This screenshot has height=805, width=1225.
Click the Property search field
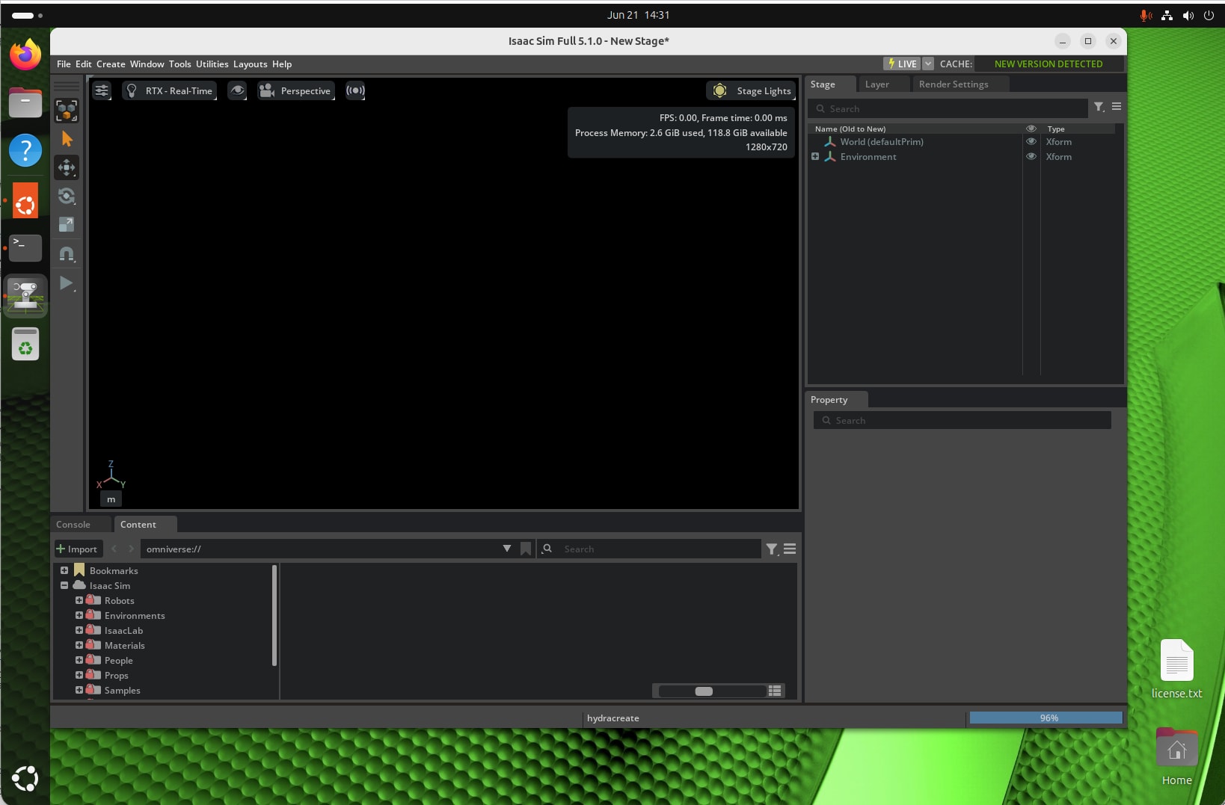pyautogui.click(x=962, y=420)
